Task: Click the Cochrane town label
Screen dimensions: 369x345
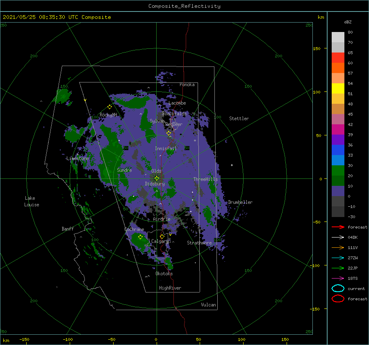Action: tap(134, 229)
